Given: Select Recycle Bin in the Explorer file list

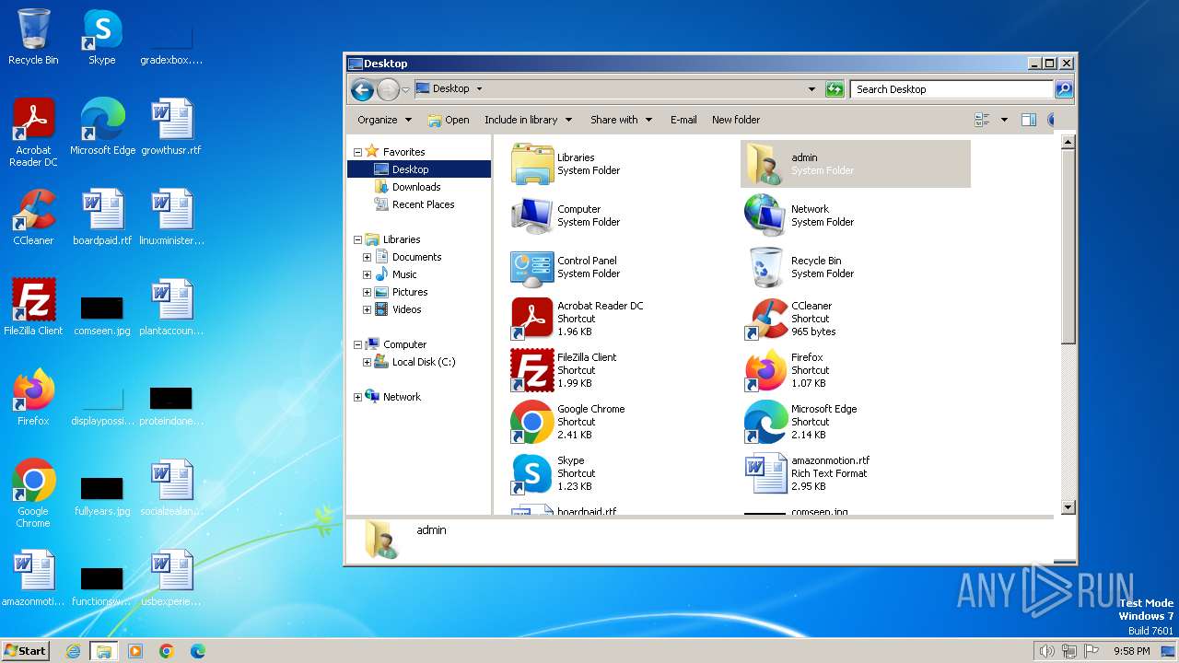Looking at the screenshot, I should tap(765, 267).
